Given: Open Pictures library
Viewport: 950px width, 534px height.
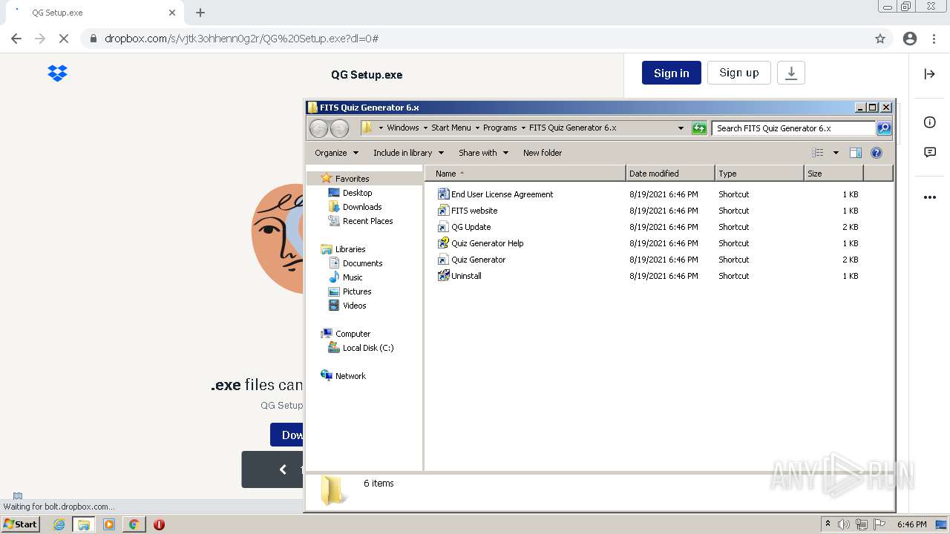Looking at the screenshot, I should (x=357, y=291).
